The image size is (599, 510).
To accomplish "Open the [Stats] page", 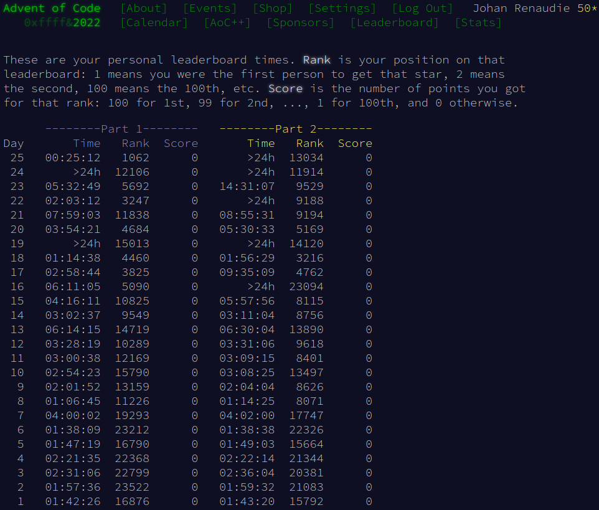I will pos(478,22).
